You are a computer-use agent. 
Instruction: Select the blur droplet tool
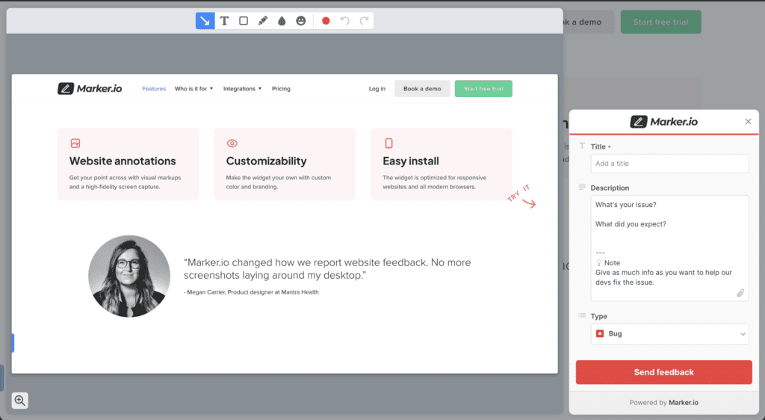(x=282, y=21)
